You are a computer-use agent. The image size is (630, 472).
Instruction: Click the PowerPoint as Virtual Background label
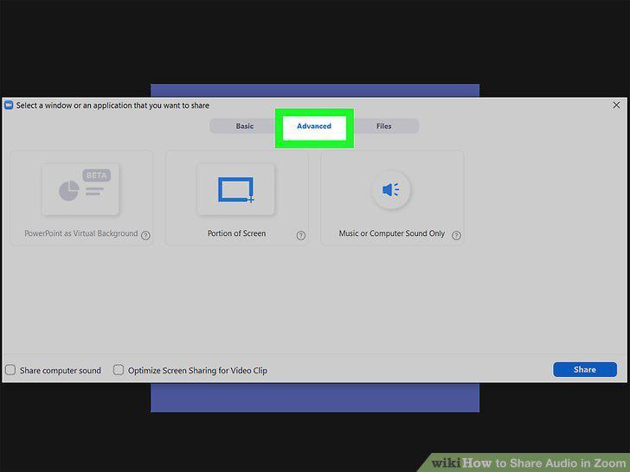tap(81, 233)
